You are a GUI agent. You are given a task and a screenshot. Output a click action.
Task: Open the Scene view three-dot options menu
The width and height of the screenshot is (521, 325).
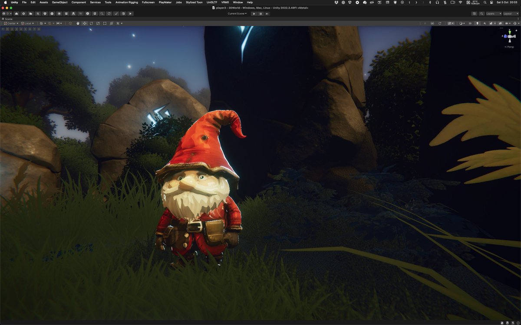pos(518,19)
